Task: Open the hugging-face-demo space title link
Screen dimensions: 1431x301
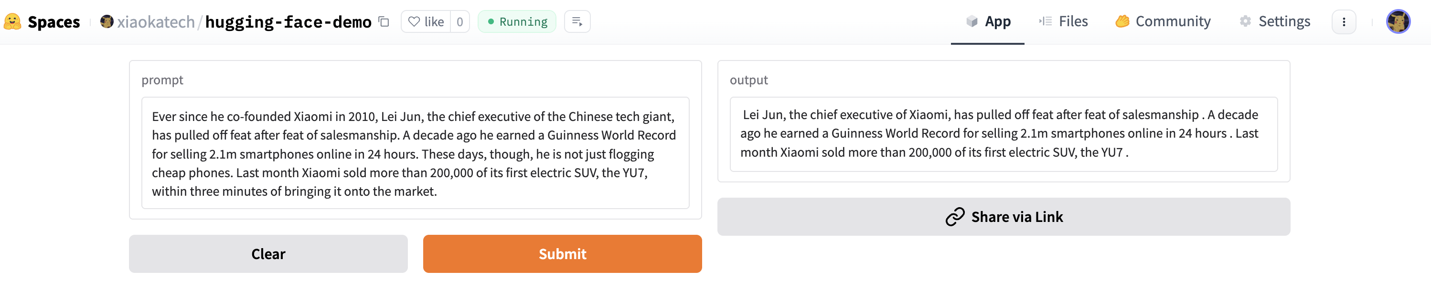Action: [x=288, y=21]
